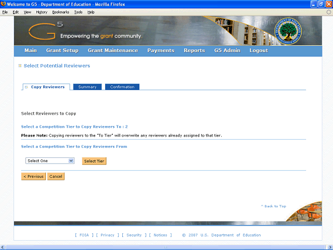333x250 pixels.
Task: Open Reports navigation item
Action: tap(194, 51)
